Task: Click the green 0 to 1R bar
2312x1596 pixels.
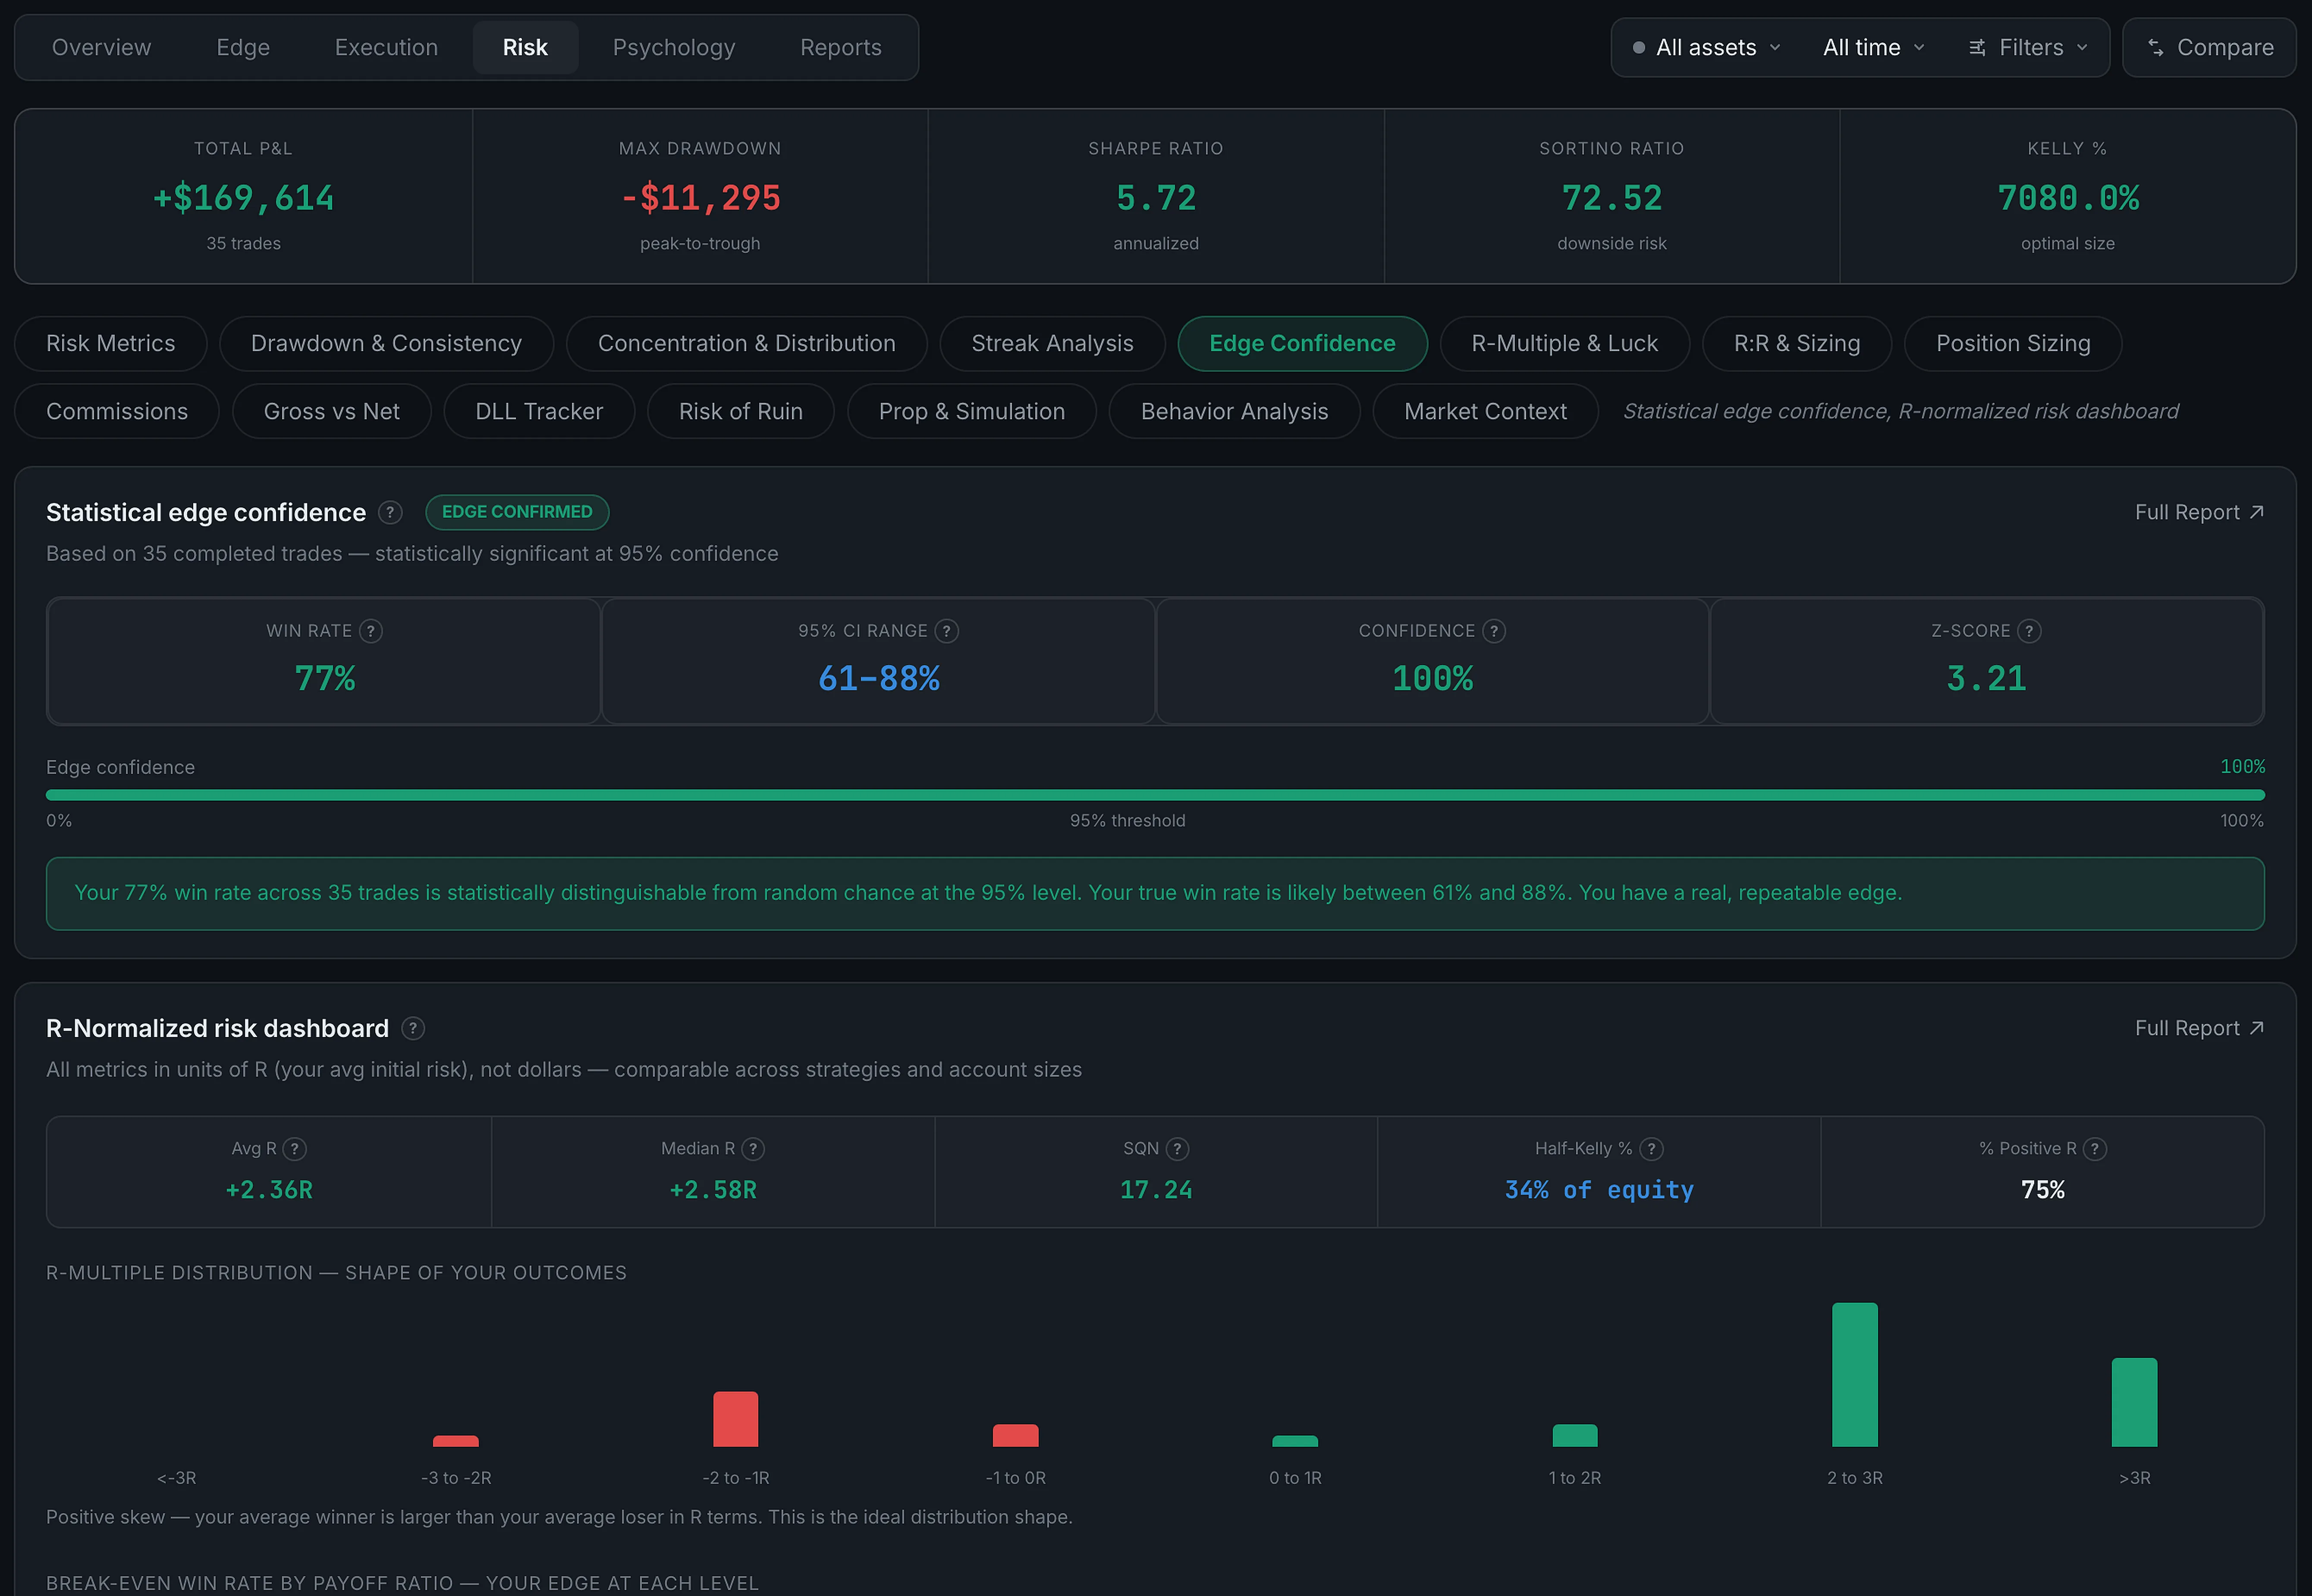Action: [x=1294, y=1441]
